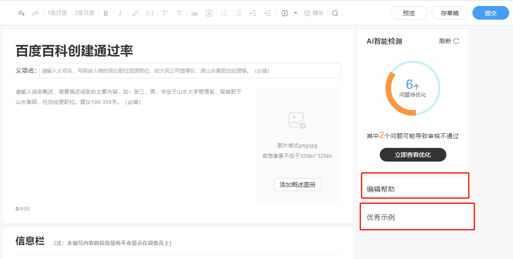Click the 0/600 character counter
The image size is (513, 259).
point(23,209)
